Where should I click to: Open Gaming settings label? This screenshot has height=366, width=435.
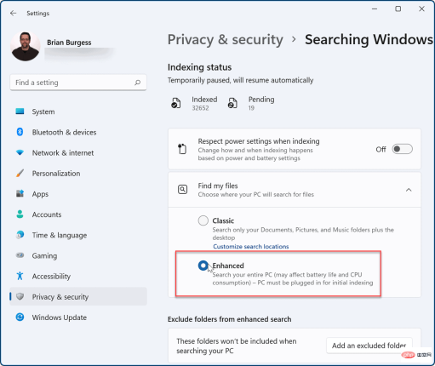44,256
